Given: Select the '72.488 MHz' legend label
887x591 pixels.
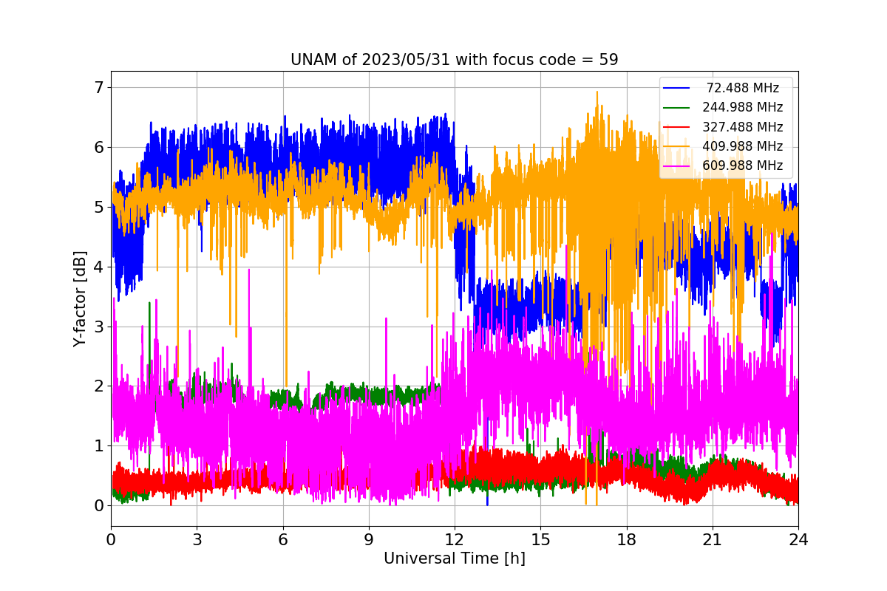Looking at the screenshot, I should [x=743, y=88].
